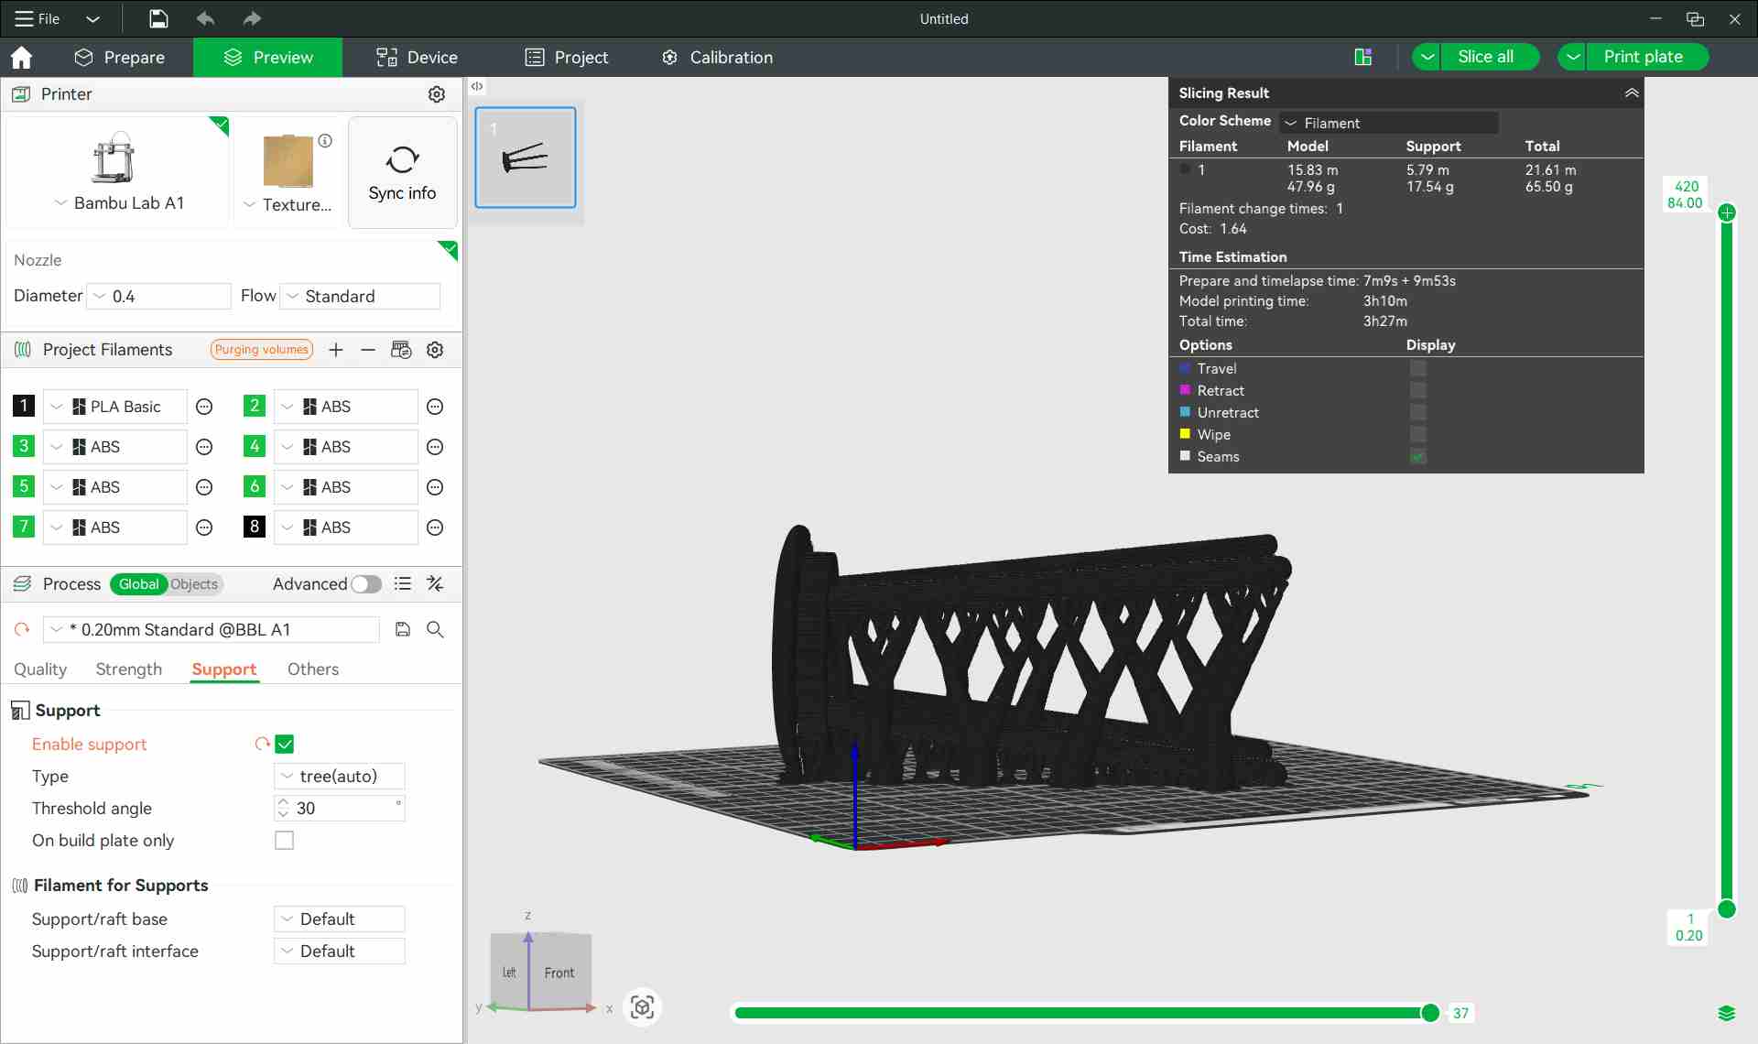Click the compare presets icon
The image size is (1758, 1044).
(436, 584)
